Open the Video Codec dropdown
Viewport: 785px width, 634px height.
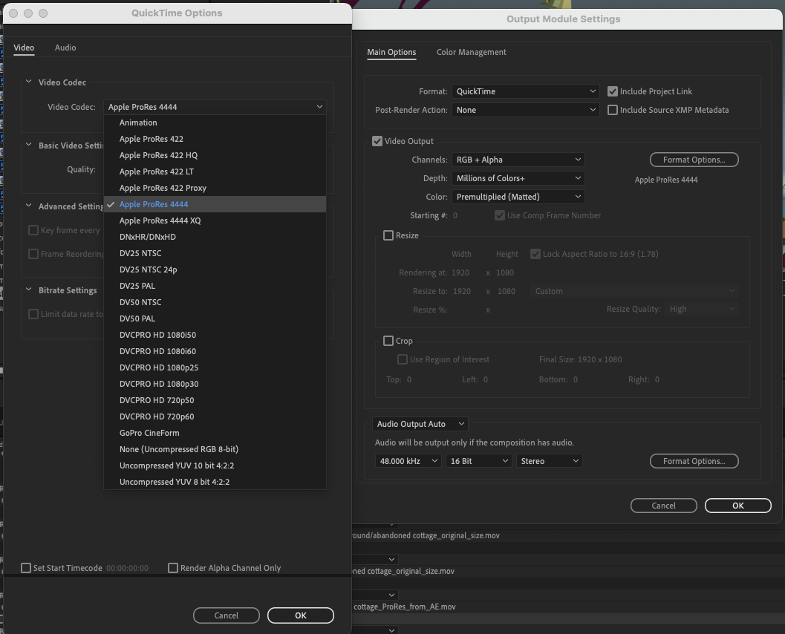pyautogui.click(x=215, y=107)
